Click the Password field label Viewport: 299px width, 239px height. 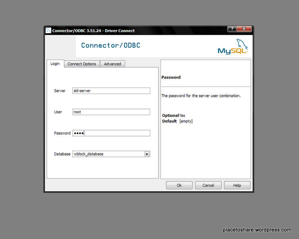coord(62,133)
